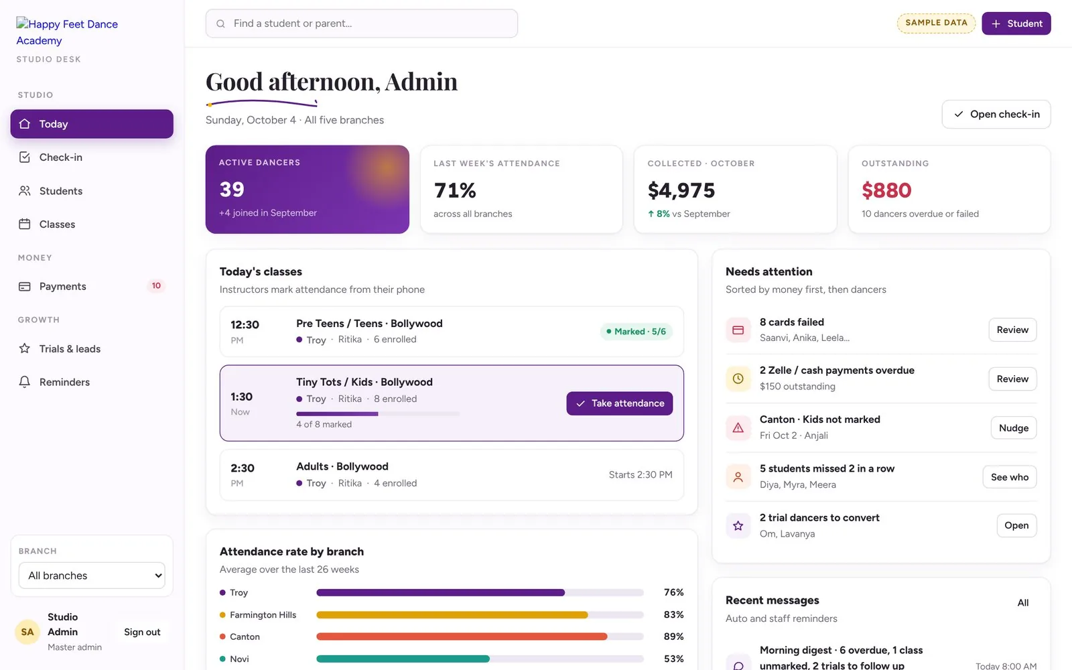This screenshot has height=670, width=1072.
Task: Click the Find a student or parent field
Action: point(362,23)
